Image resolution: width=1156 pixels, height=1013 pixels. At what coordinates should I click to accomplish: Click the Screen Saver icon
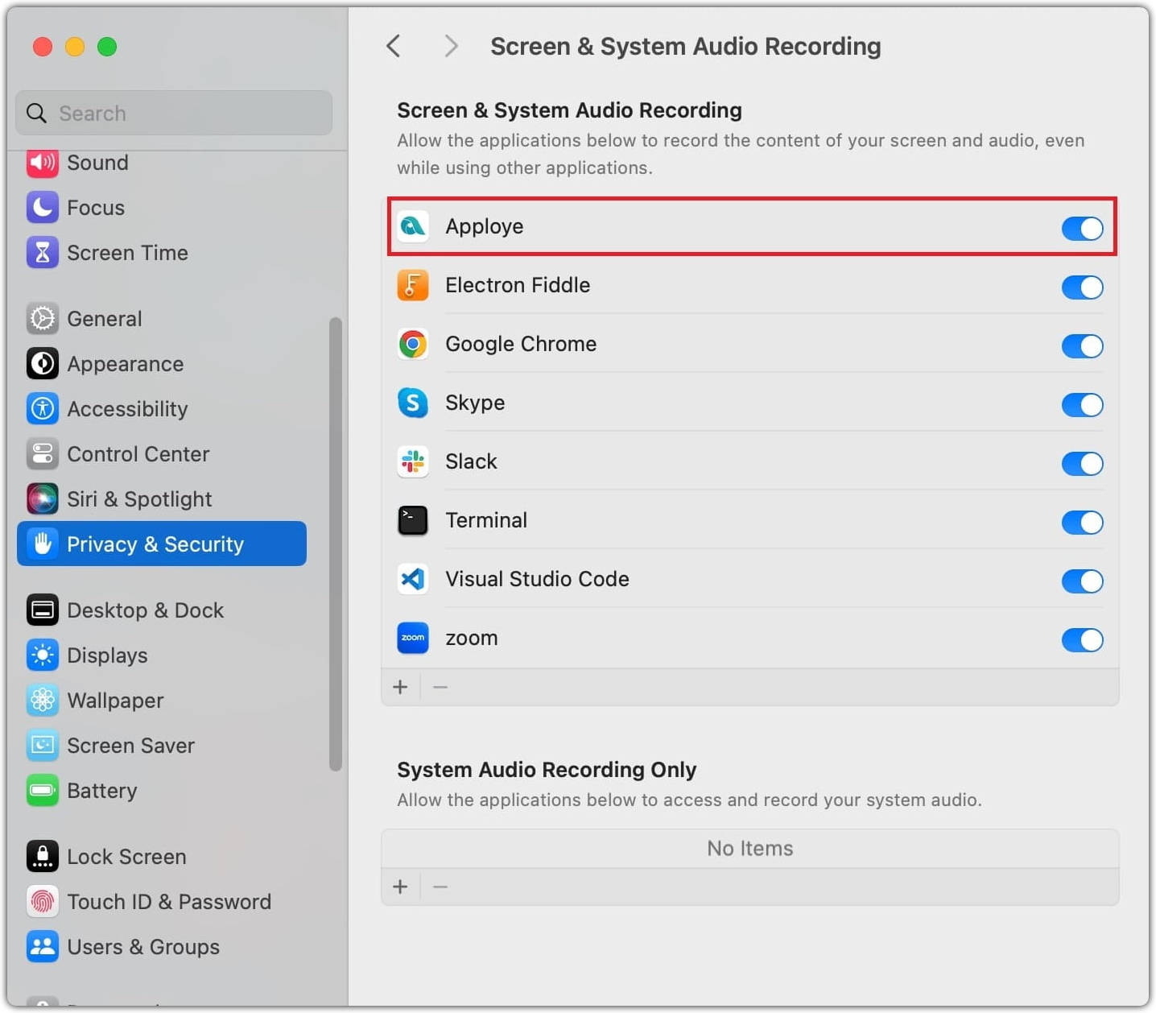(43, 746)
